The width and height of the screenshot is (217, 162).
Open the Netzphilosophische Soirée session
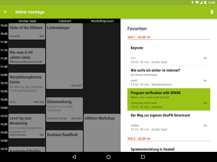[27, 89]
